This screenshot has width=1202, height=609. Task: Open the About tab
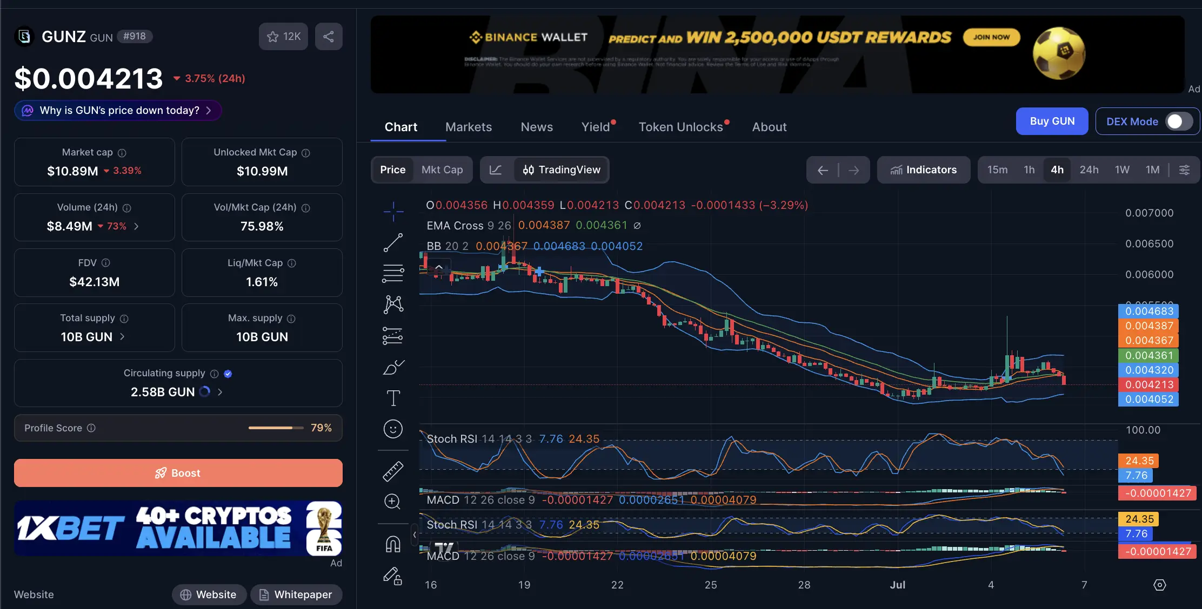[769, 127]
